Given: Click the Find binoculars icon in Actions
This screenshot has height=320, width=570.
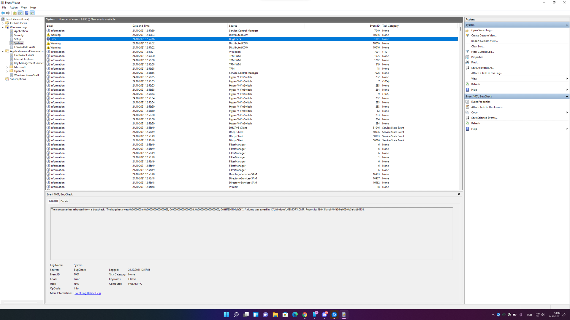Looking at the screenshot, I should pos(467,63).
